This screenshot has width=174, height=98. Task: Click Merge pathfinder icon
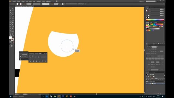point(36,61)
